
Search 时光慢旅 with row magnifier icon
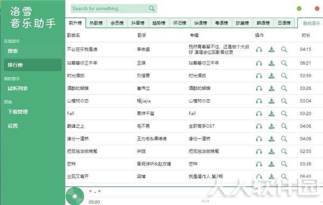284,76
